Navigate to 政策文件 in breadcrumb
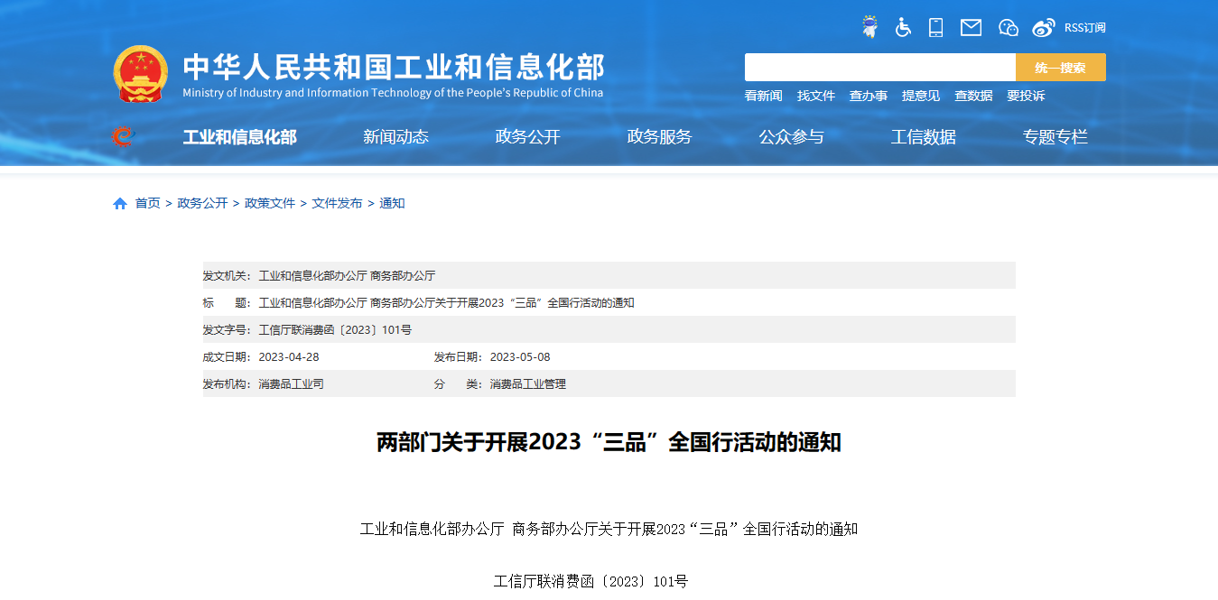 point(270,204)
